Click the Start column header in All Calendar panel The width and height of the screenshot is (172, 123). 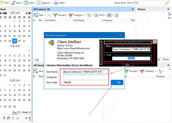pyautogui.click(x=41, y=76)
